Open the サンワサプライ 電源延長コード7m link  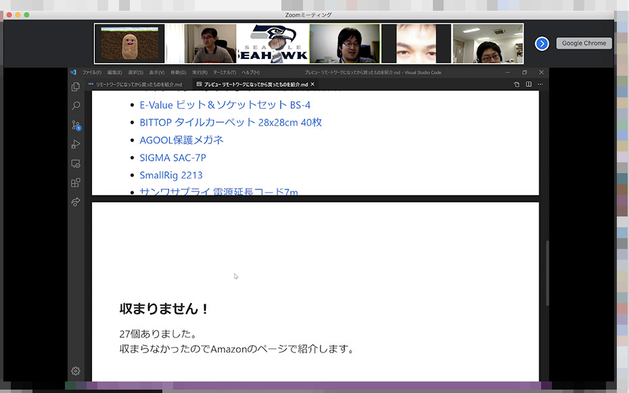pyautogui.click(x=218, y=191)
